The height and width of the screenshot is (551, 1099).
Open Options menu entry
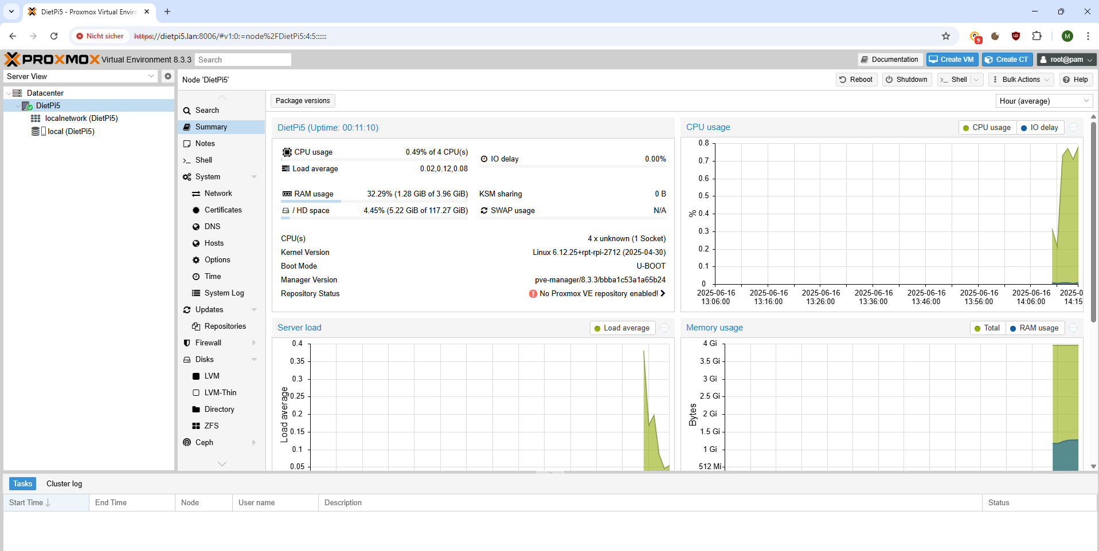(x=221, y=259)
